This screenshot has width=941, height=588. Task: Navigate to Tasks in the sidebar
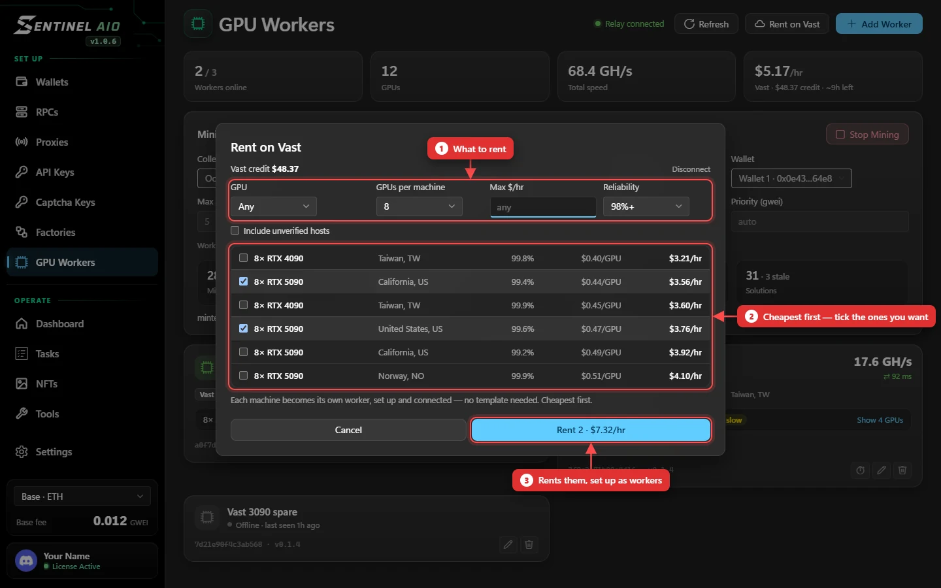82,353
